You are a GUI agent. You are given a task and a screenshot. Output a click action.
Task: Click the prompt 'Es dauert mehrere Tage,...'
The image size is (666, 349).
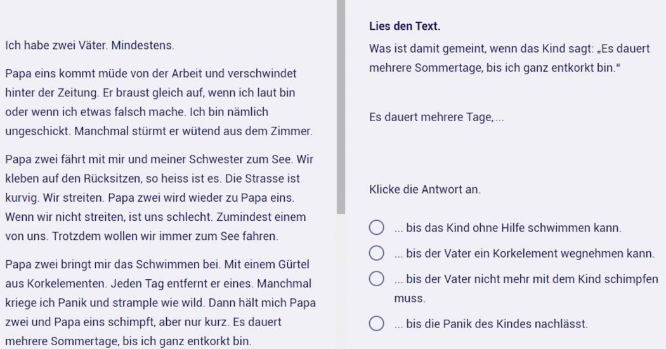coord(436,117)
